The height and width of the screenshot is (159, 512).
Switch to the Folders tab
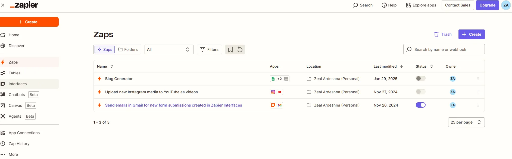click(128, 49)
